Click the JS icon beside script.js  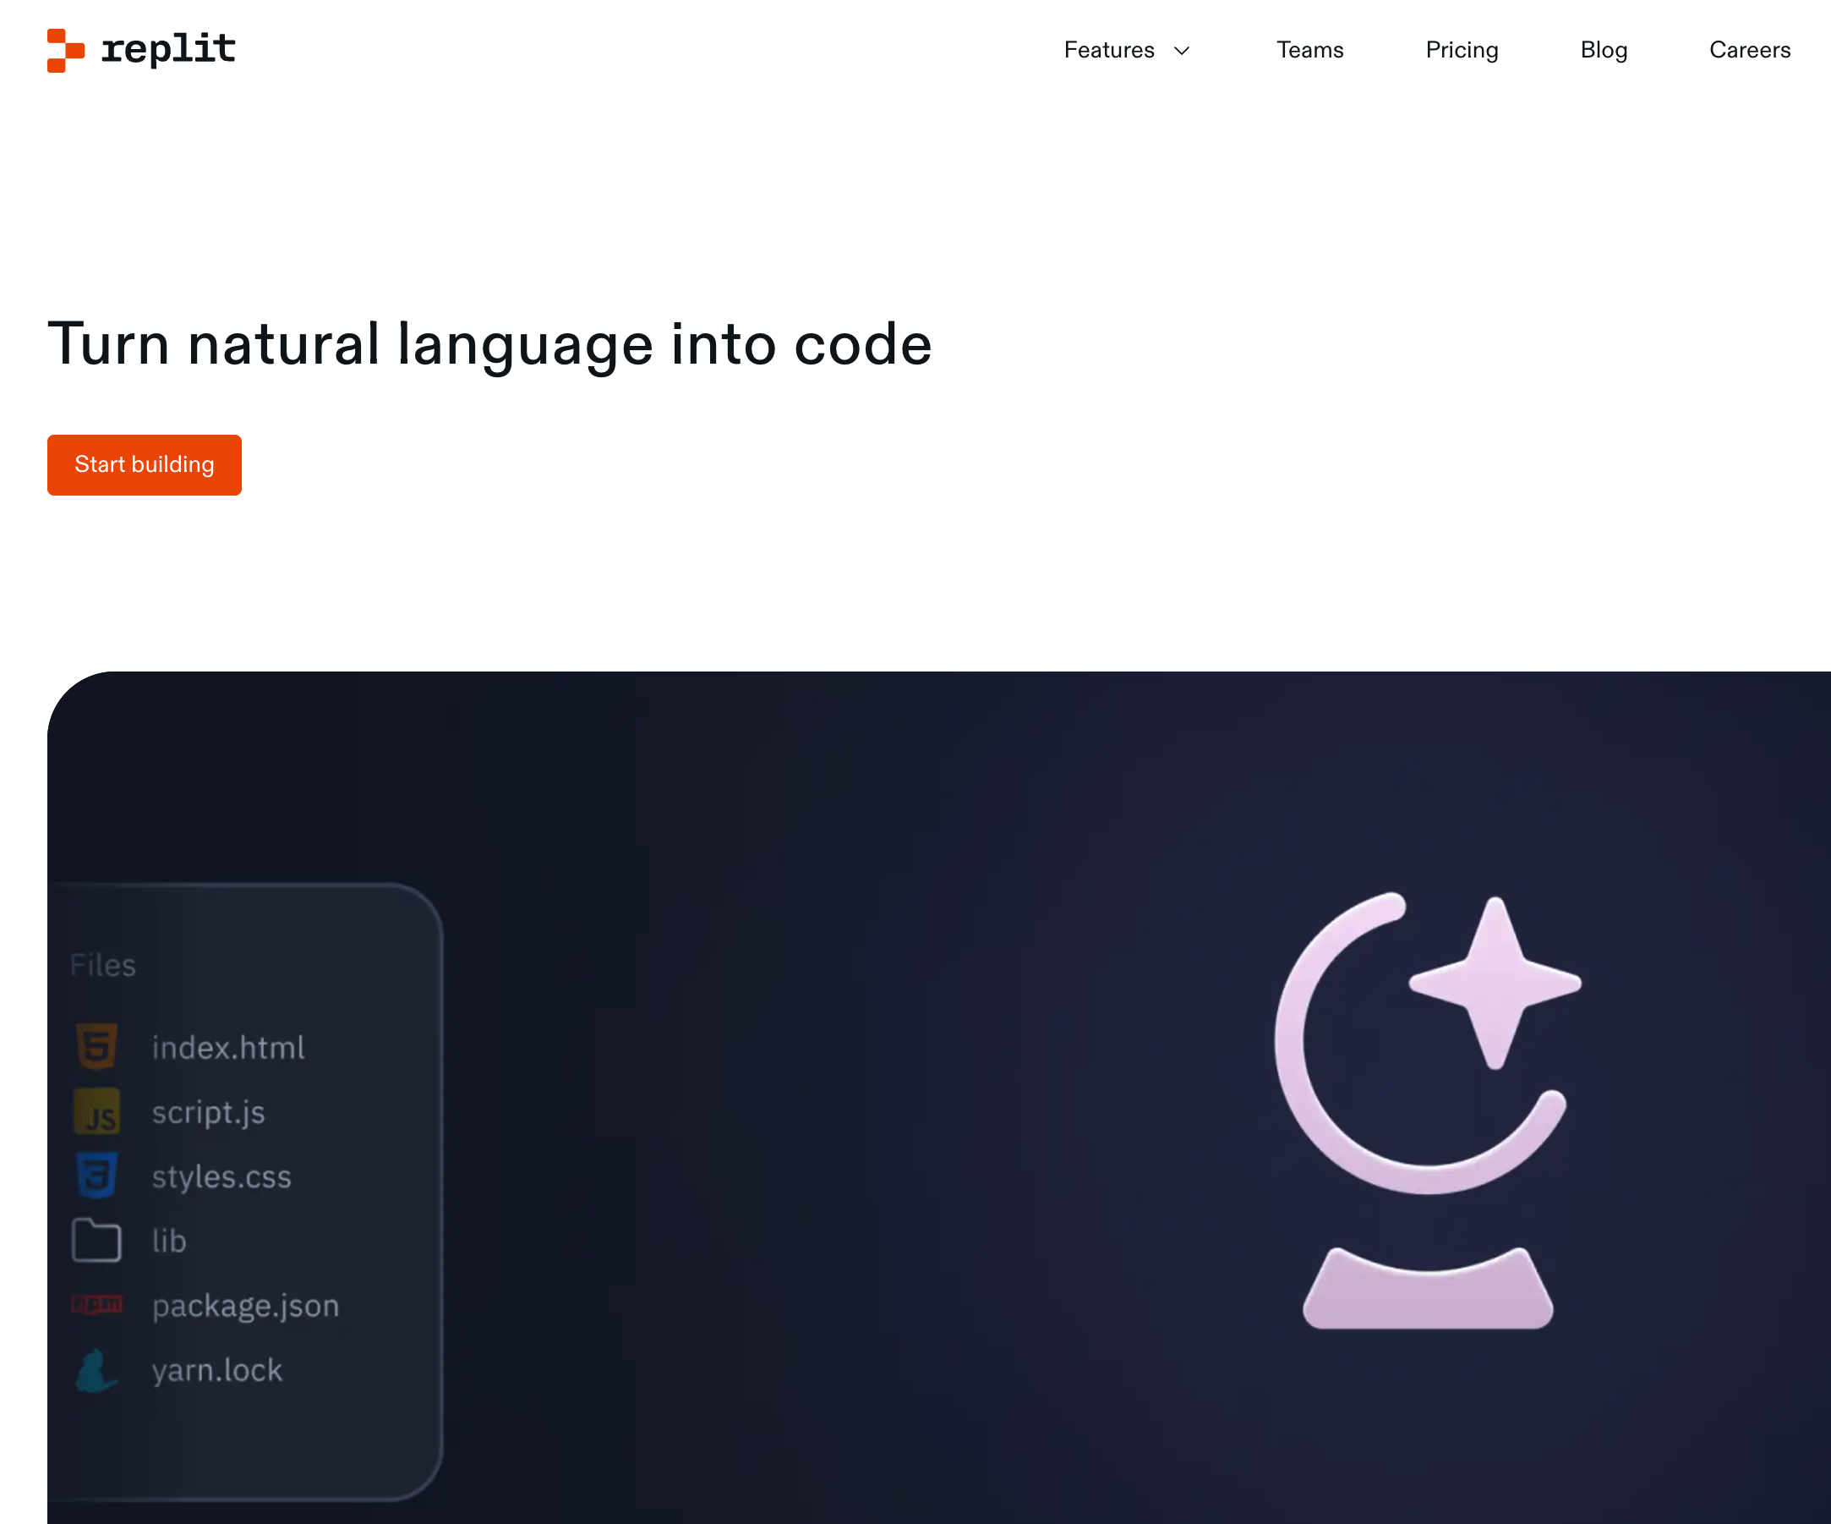[96, 1112]
